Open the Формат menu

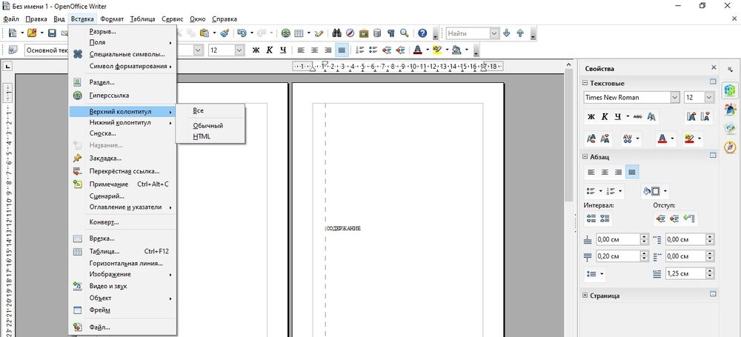pos(112,19)
